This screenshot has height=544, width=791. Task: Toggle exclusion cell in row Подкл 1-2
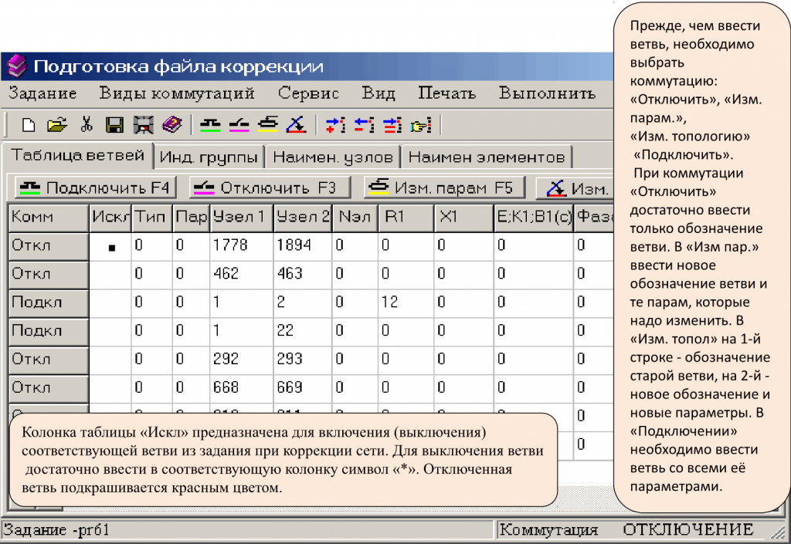coord(109,302)
